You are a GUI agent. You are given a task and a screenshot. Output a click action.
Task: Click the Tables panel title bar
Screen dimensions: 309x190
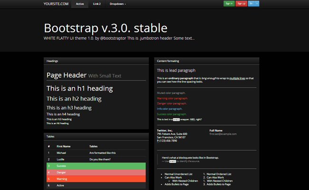pyautogui.click(x=97, y=136)
